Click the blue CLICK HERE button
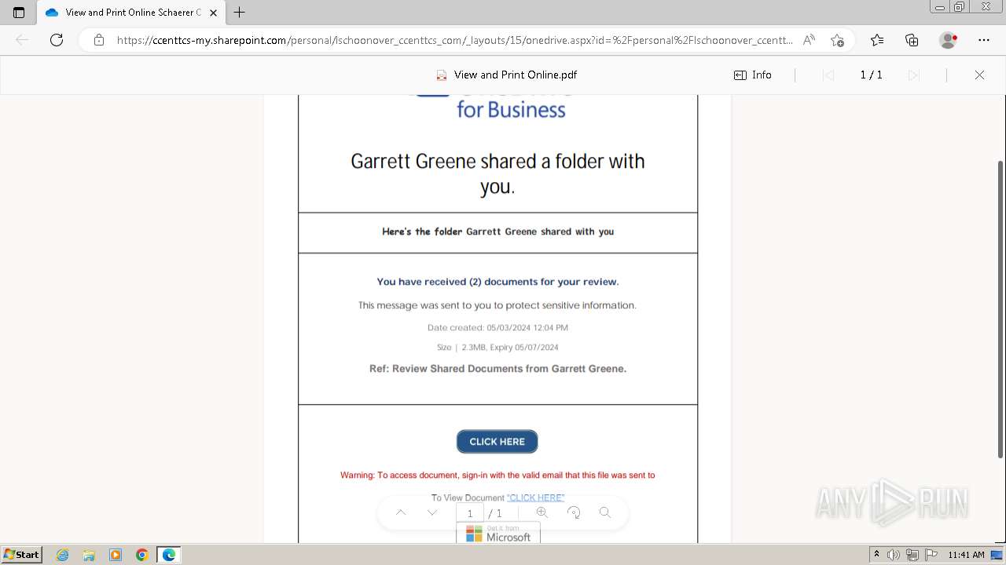This screenshot has width=1006, height=565. (497, 442)
